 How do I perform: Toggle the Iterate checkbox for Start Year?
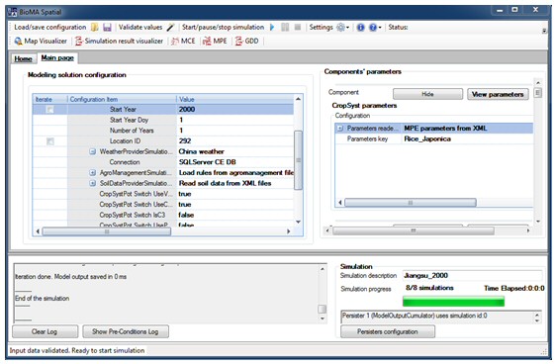[x=50, y=110]
